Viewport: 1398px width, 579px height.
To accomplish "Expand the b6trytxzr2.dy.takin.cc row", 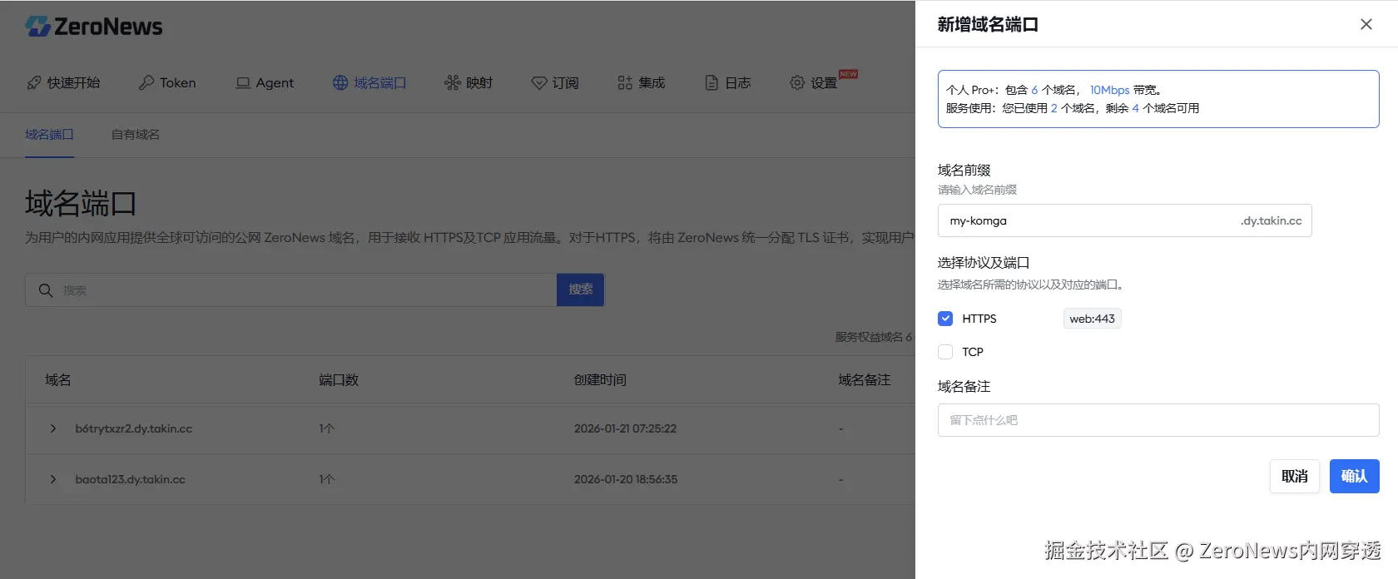I will (53, 428).
